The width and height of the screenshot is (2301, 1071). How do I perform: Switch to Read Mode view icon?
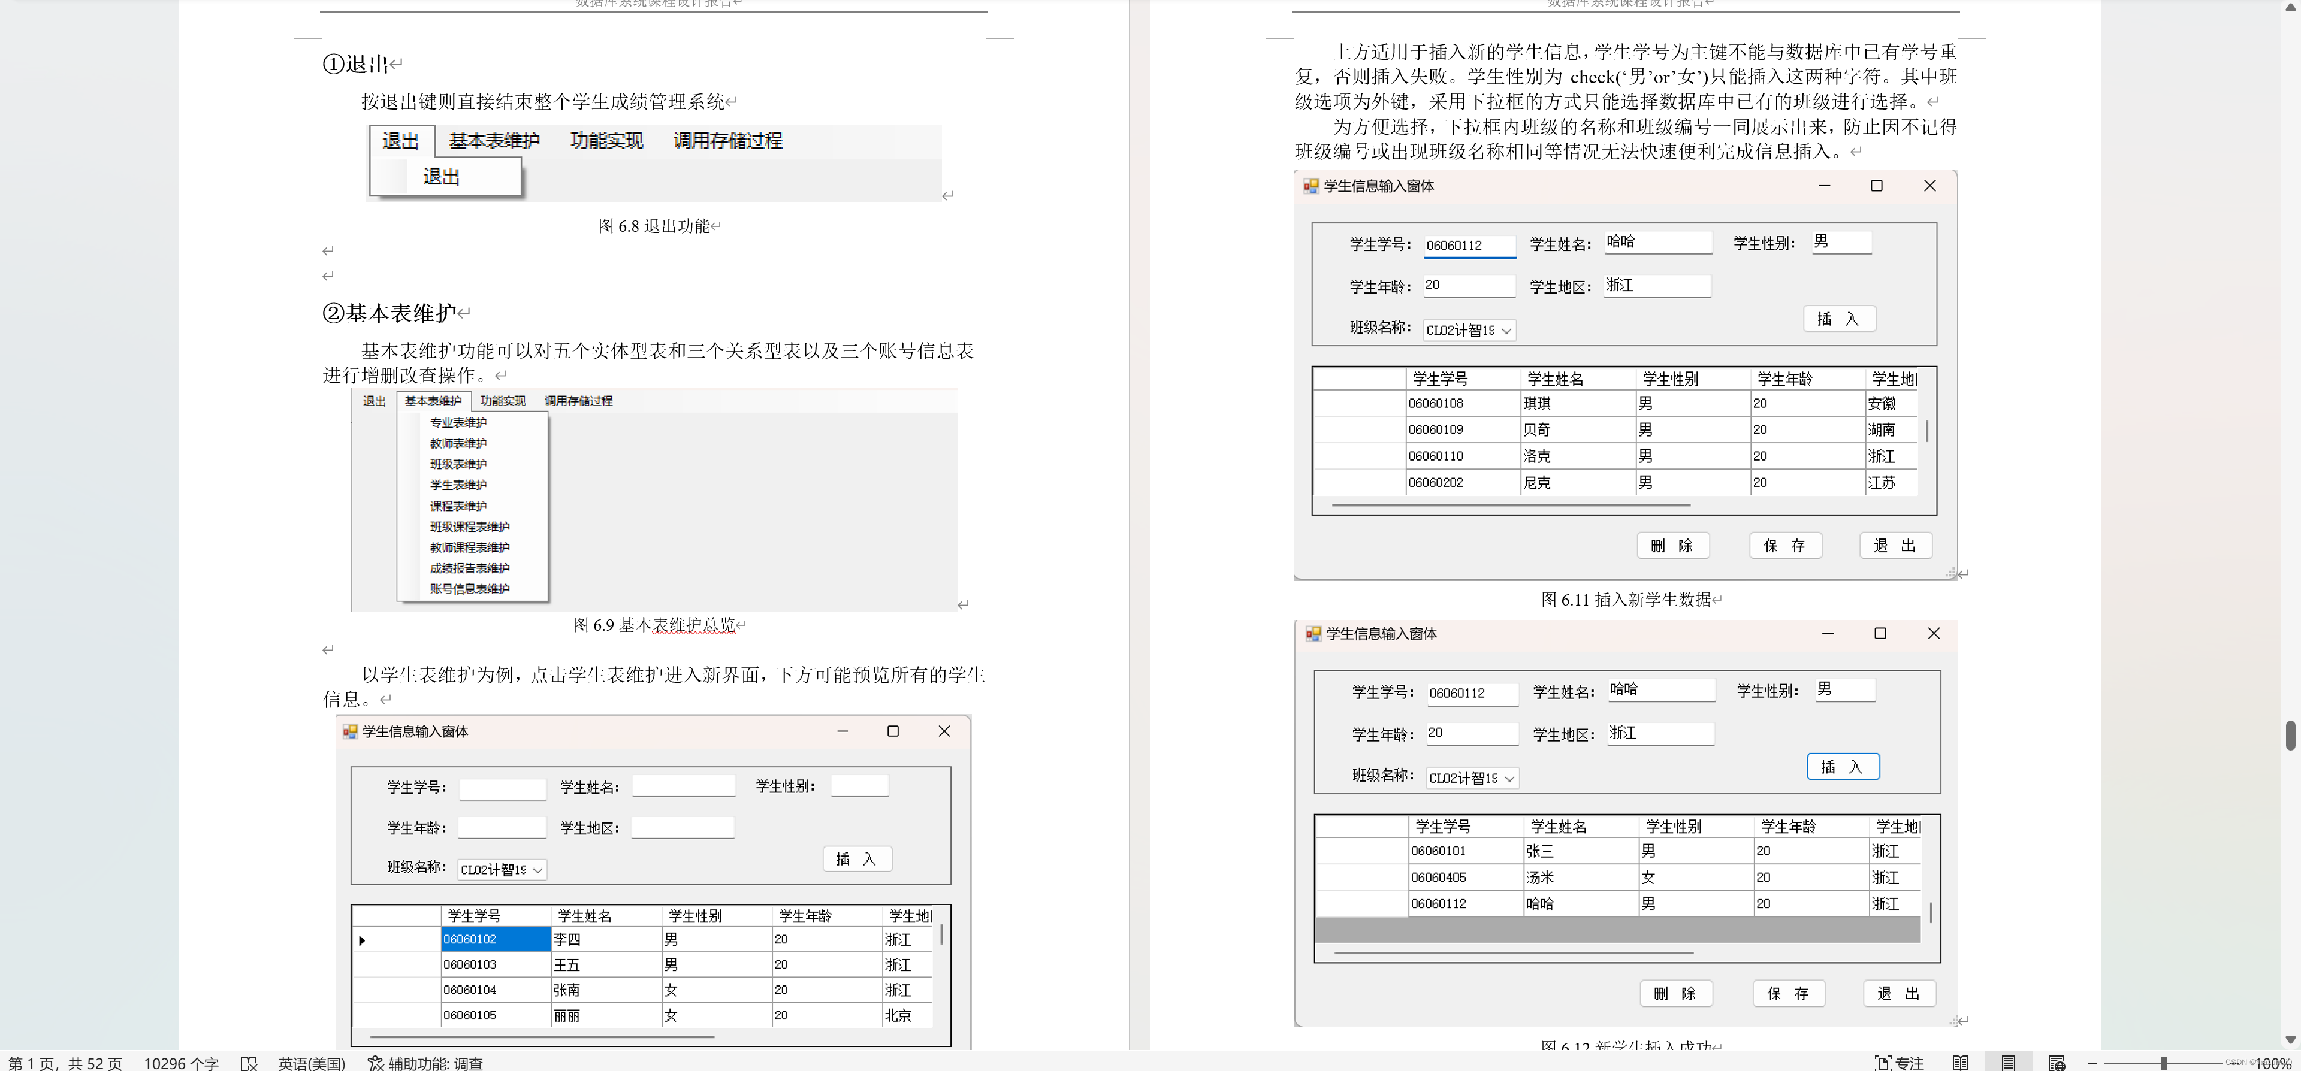[x=1960, y=1063]
